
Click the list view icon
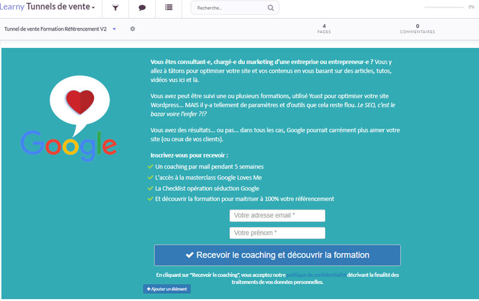[168, 8]
